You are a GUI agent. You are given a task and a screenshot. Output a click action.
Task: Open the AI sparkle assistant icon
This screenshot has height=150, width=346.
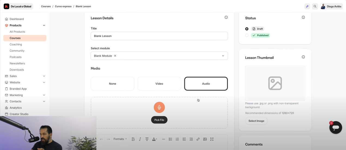pyautogui.click(x=307, y=6)
